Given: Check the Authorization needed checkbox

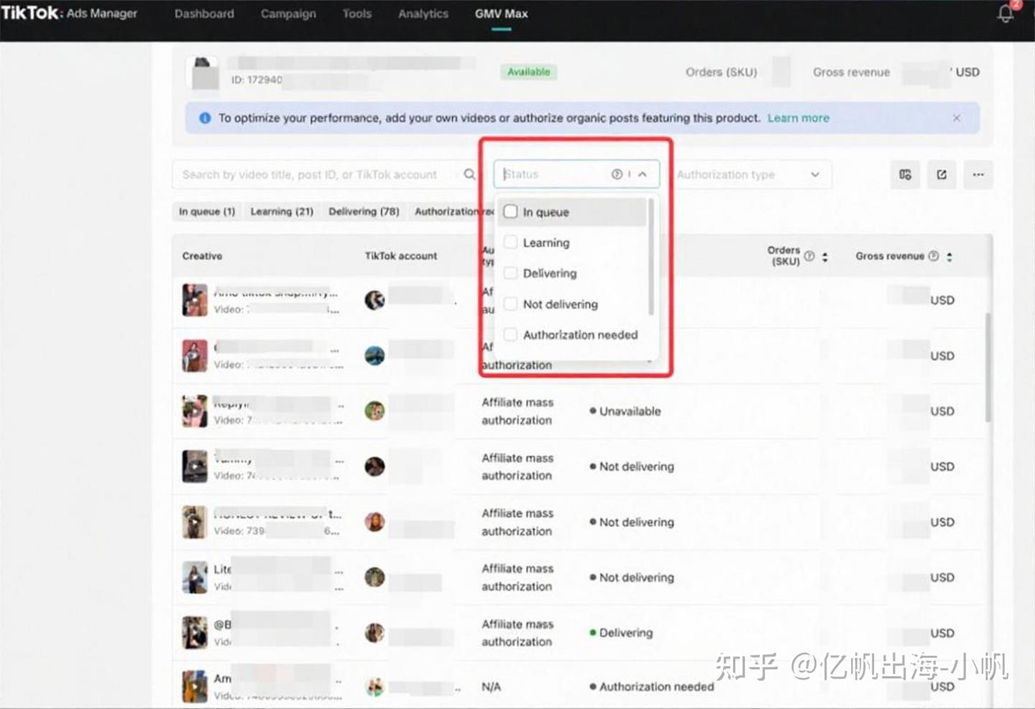Looking at the screenshot, I should pos(510,334).
